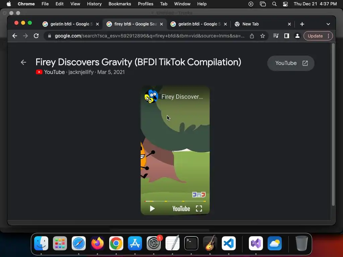Open Spotlight search in the menu bar
343x257 pixels.
(x=274, y=4)
